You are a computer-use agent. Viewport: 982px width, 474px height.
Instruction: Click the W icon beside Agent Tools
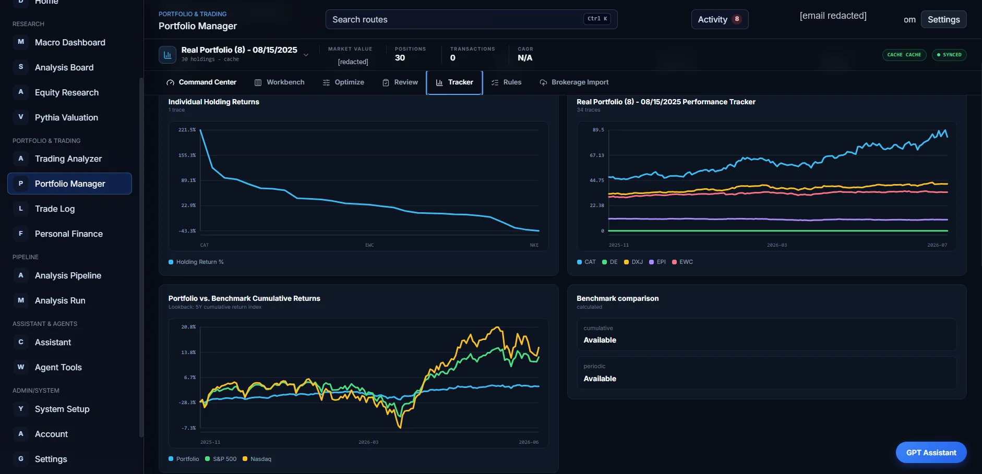(x=21, y=367)
